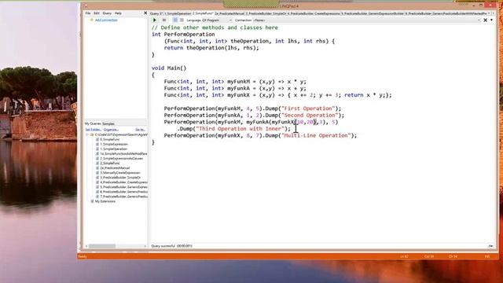Open the 1_SimpleExpression query in the tree
The width and height of the screenshot is (503, 283).
tap(113, 145)
